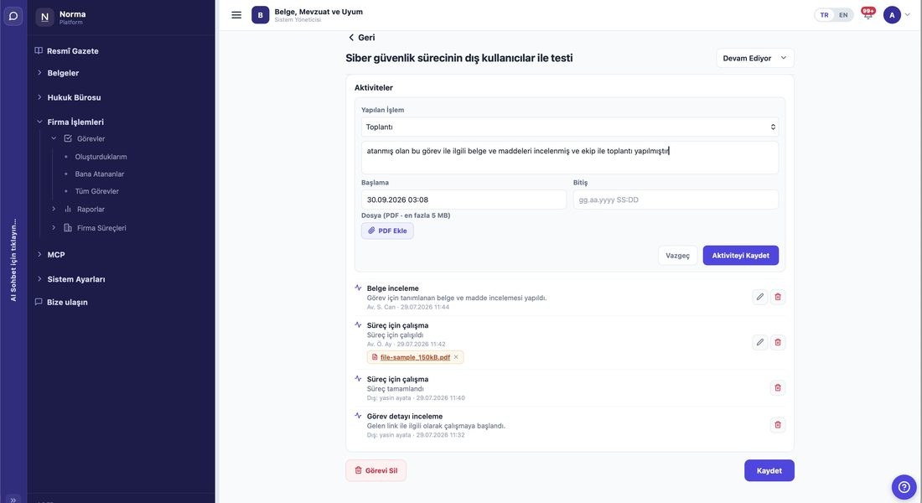Delete the Süreç tamamlandı activity
The image size is (922, 503).
point(777,387)
